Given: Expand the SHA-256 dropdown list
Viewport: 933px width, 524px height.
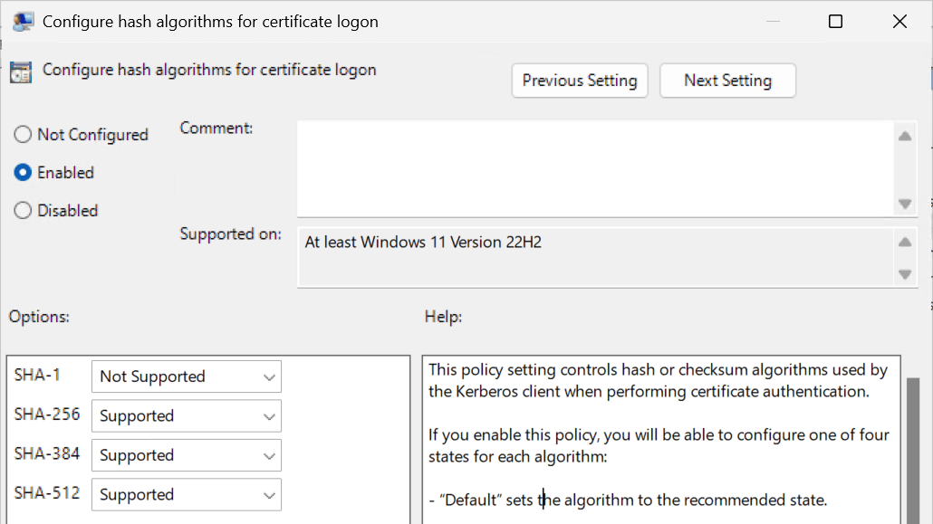Looking at the screenshot, I should (x=186, y=416).
